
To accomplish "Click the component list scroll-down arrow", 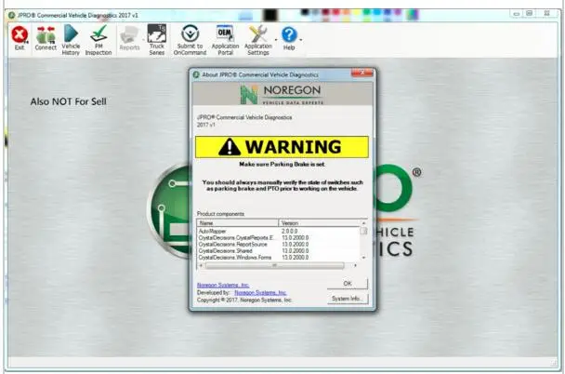I will (363, 258).
